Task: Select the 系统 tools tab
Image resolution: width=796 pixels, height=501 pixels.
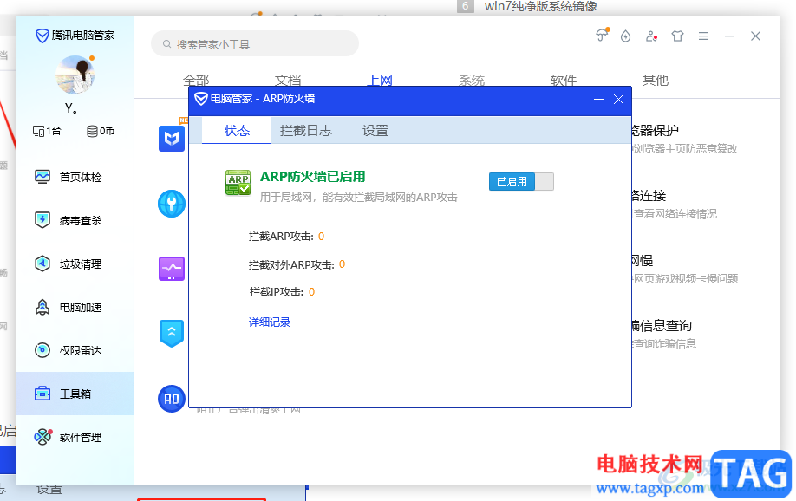Action: point(472,81)
